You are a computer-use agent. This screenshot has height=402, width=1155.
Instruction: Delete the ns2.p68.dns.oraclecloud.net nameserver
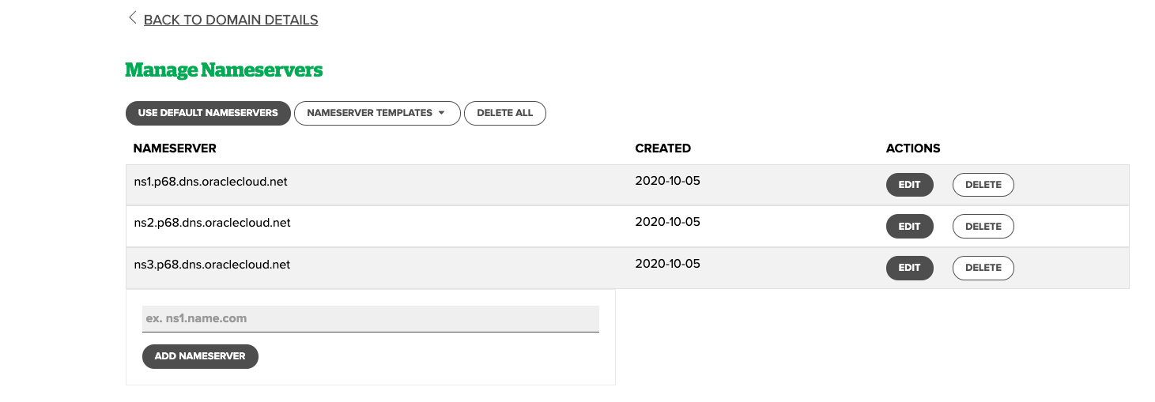pos(983,227)
